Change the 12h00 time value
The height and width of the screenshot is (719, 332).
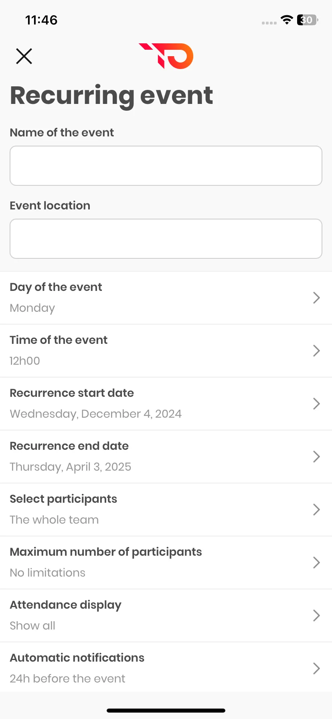pyautogui.click(x=25, y=361)
